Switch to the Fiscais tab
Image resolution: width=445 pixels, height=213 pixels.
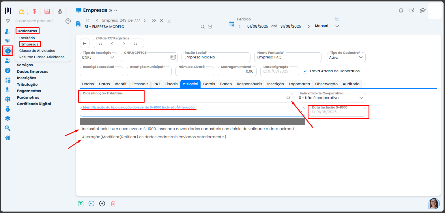[x=171, y=84]
